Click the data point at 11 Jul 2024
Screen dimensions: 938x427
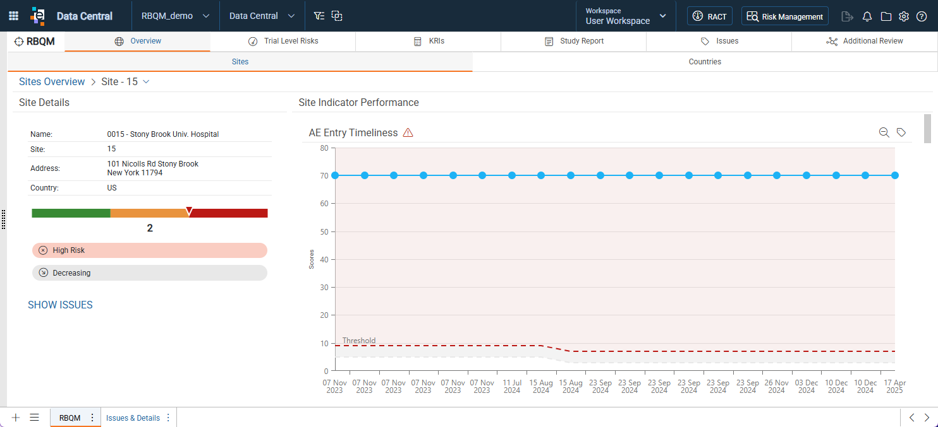pos(512,175)
